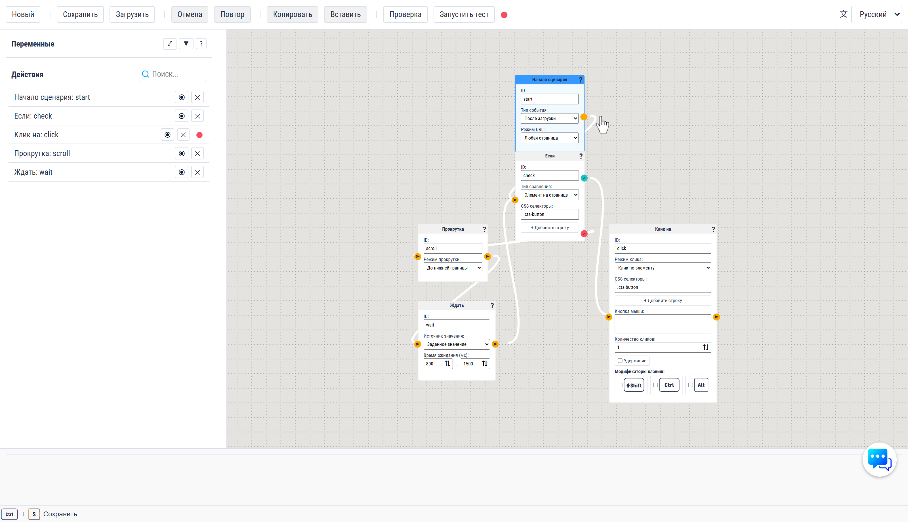This screenshot has height=522, width=908.
Task: Click the red false-output port on Если node
Action: point(584,234)
